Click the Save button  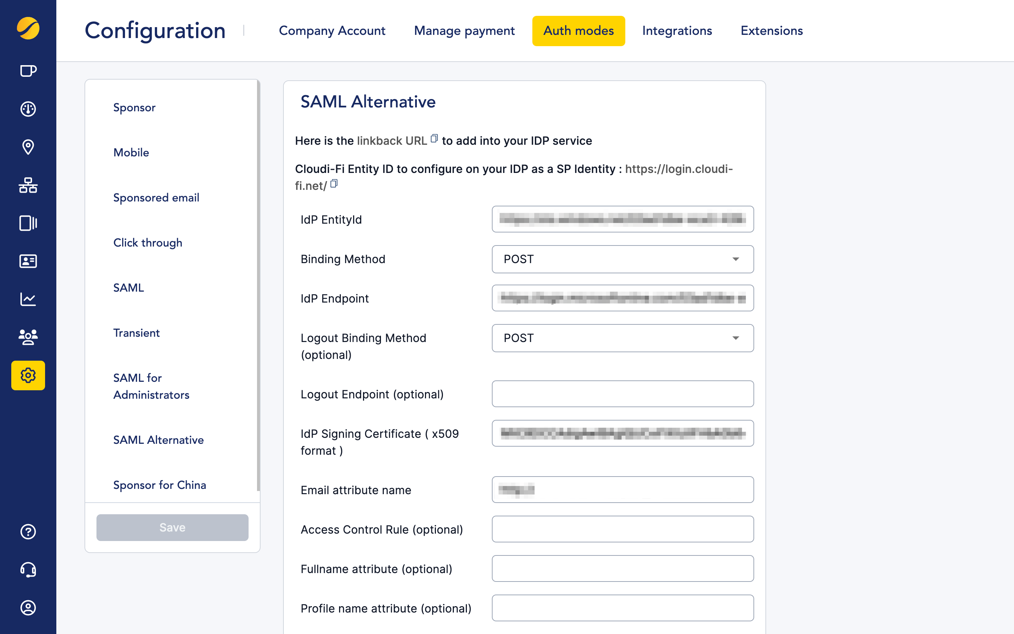click(172, 527)
